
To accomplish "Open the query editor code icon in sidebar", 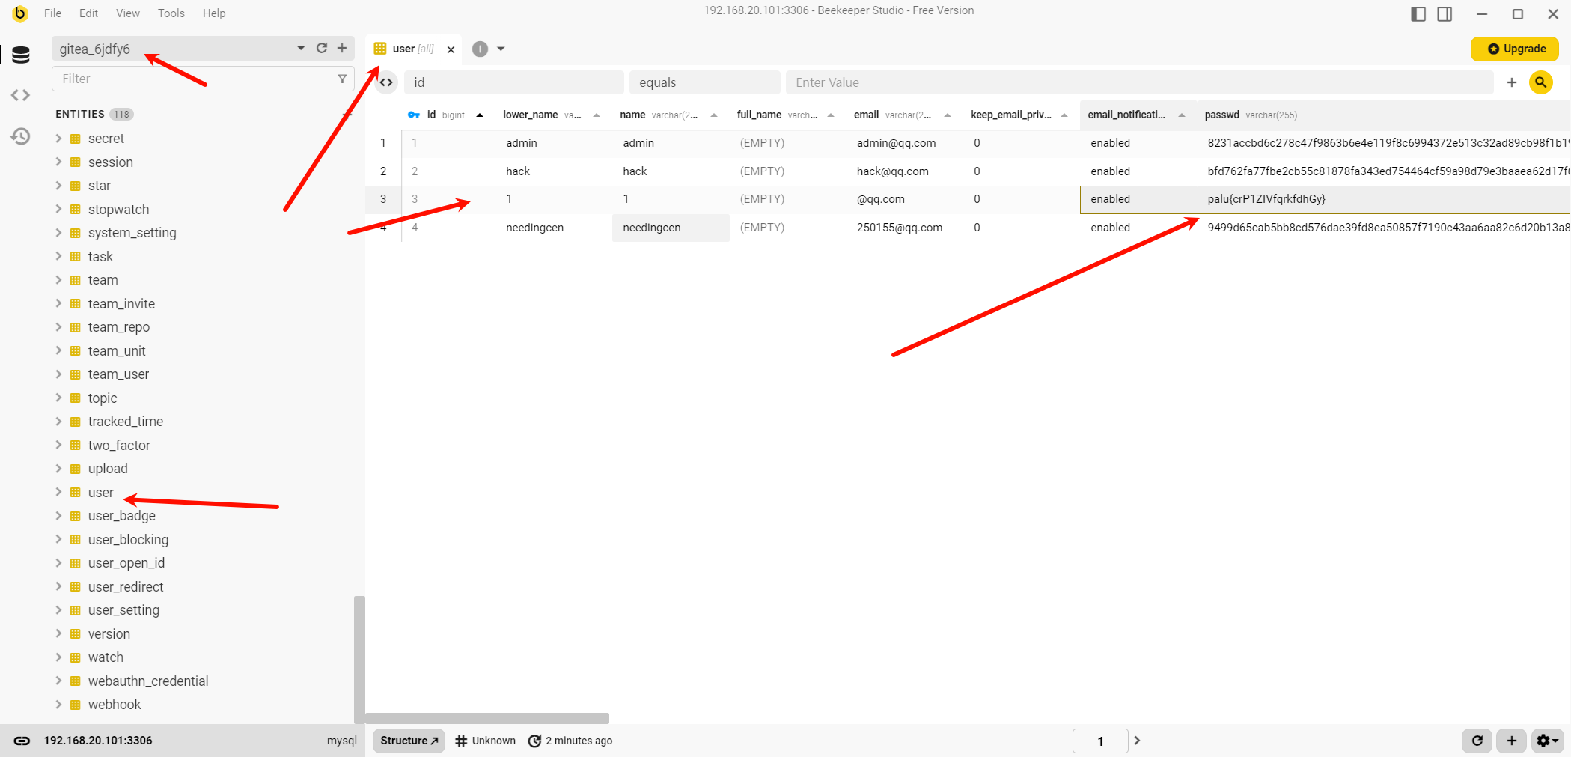I will (x=21, y=95).
